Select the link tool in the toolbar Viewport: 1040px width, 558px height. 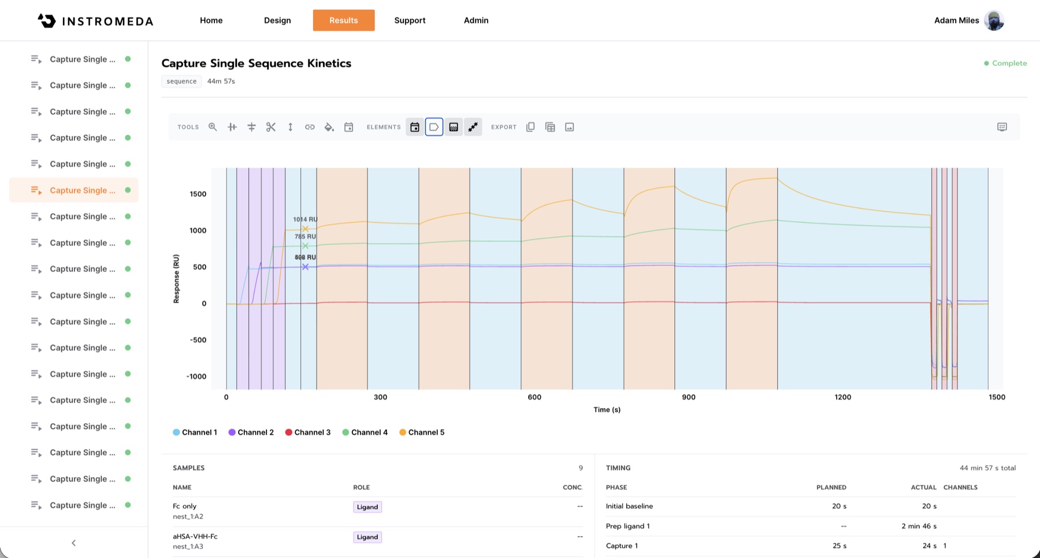tap(310, 127)
